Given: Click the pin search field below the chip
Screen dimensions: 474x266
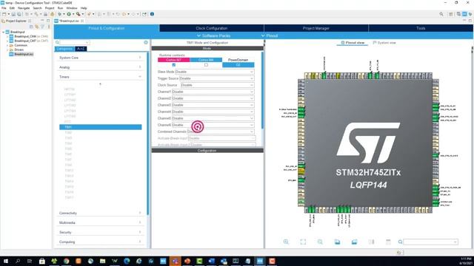Looking at the screenshot, I should (x=431, y=242).
